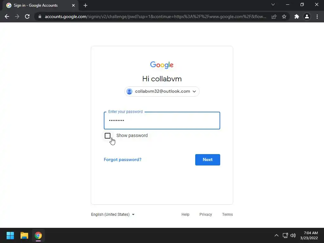Click the blue Next button
Viewport: 324px width, 243px height.
(208, 160)
